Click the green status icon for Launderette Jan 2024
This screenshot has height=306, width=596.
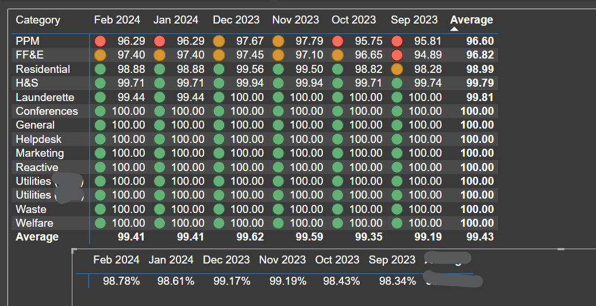pyautogui.click(x=160, y=97)
